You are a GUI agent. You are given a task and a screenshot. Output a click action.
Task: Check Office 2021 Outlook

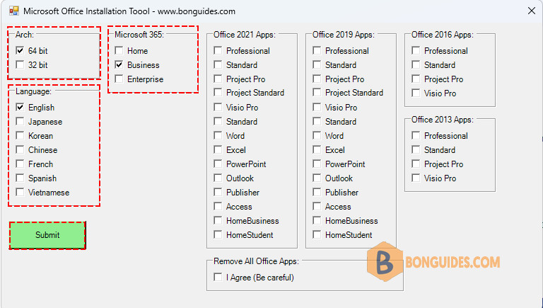(218, 178)
